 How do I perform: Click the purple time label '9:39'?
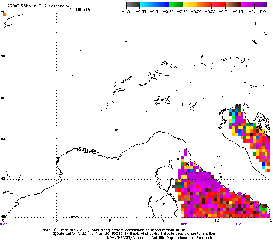(x=240, y=224)
